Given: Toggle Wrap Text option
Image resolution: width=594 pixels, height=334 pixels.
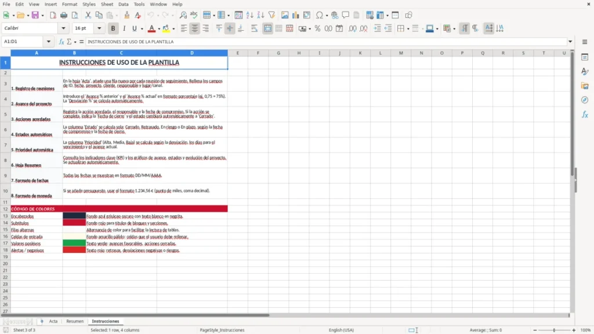Looking at the screenshot, I should click(x=254, y=28).
